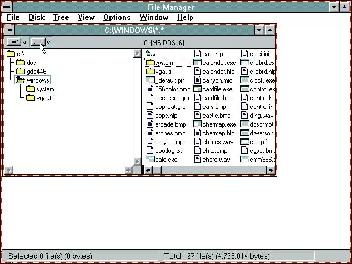This screenshot has width=352, height=264.
Task: Click the open windows folder icon in tree
Action: [20, 80]
